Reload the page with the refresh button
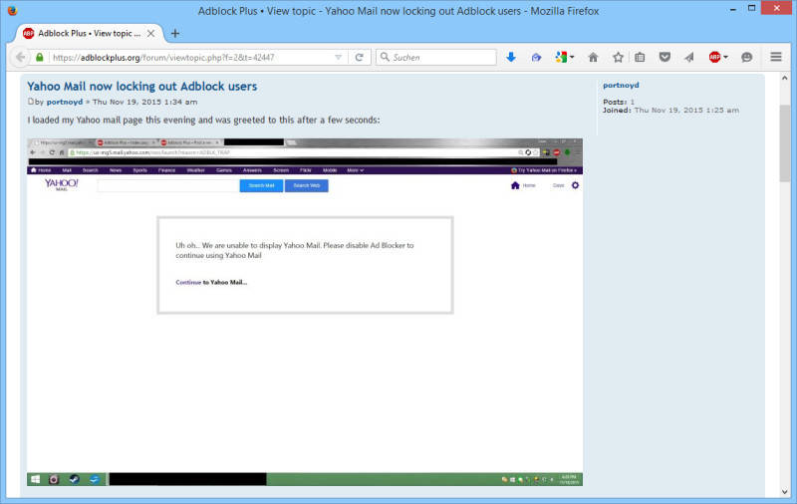This screenshot has height=504, width=797. click(360, 58)
